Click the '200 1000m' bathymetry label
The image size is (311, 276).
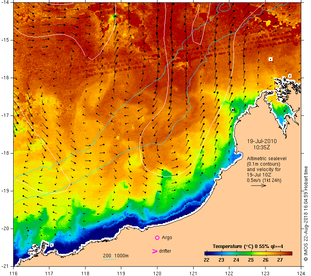pos(116,256)
